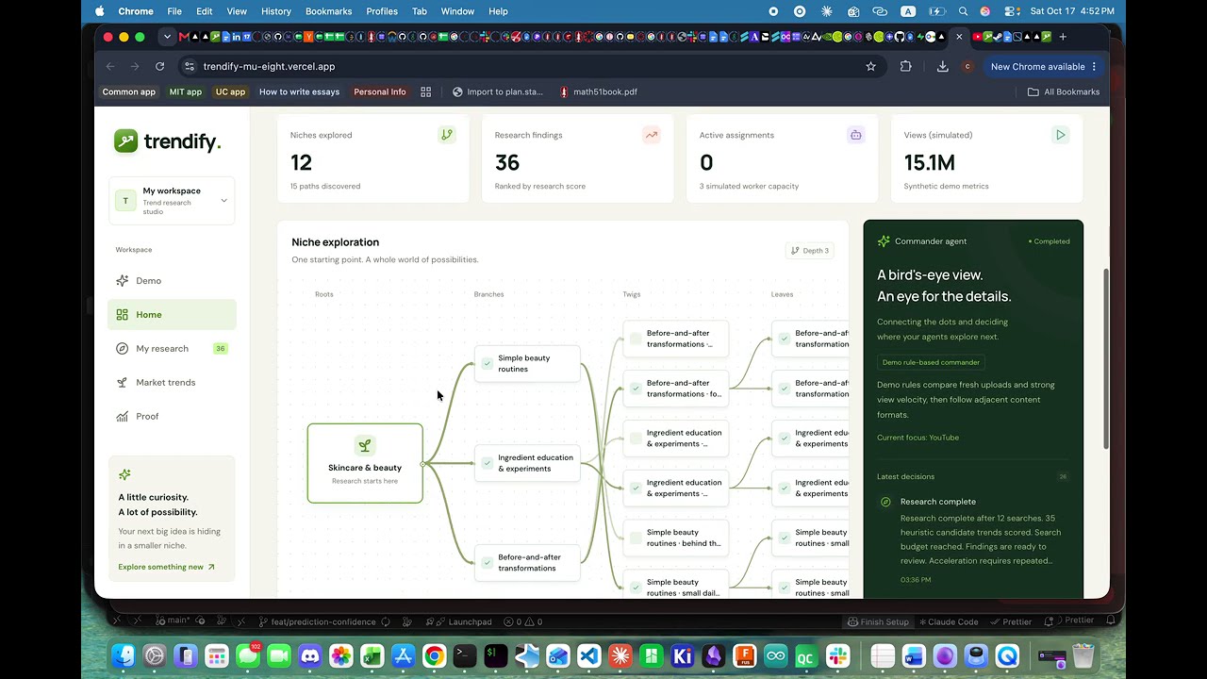
Task: Click the trendify logo icon
Action: coord(125,141)
